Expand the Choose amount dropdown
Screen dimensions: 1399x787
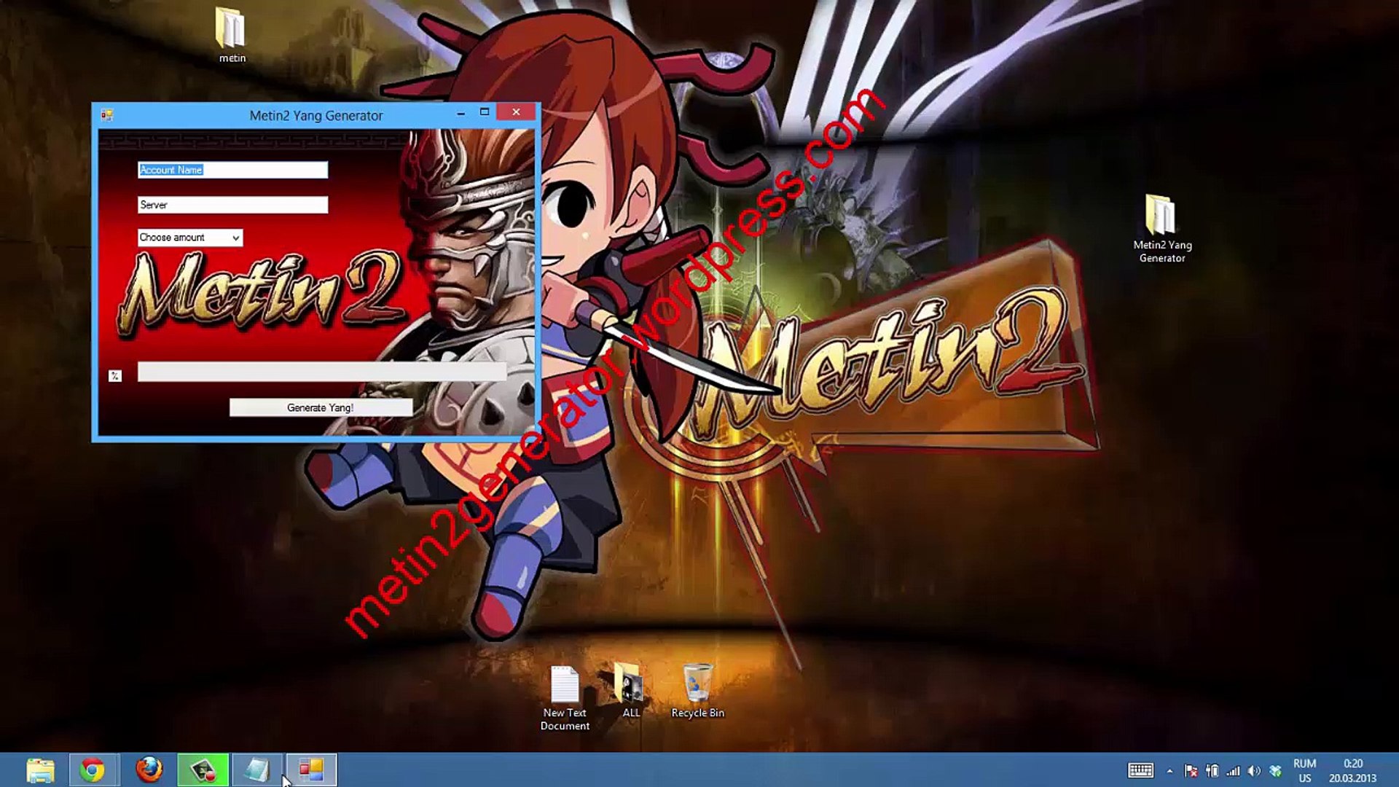[x=235, y=238]
